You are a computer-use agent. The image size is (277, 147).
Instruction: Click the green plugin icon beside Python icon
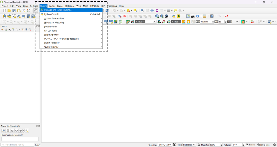tap(179, 16)
